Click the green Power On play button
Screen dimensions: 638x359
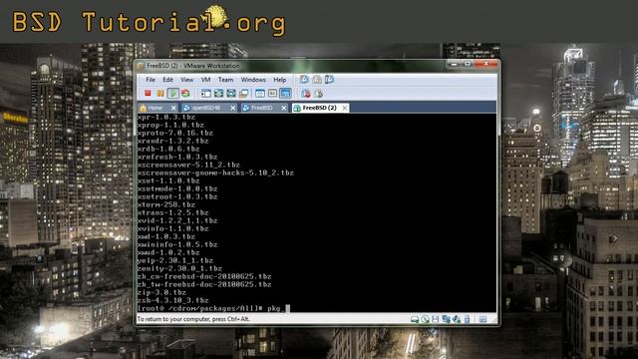(x=172, y=93)
